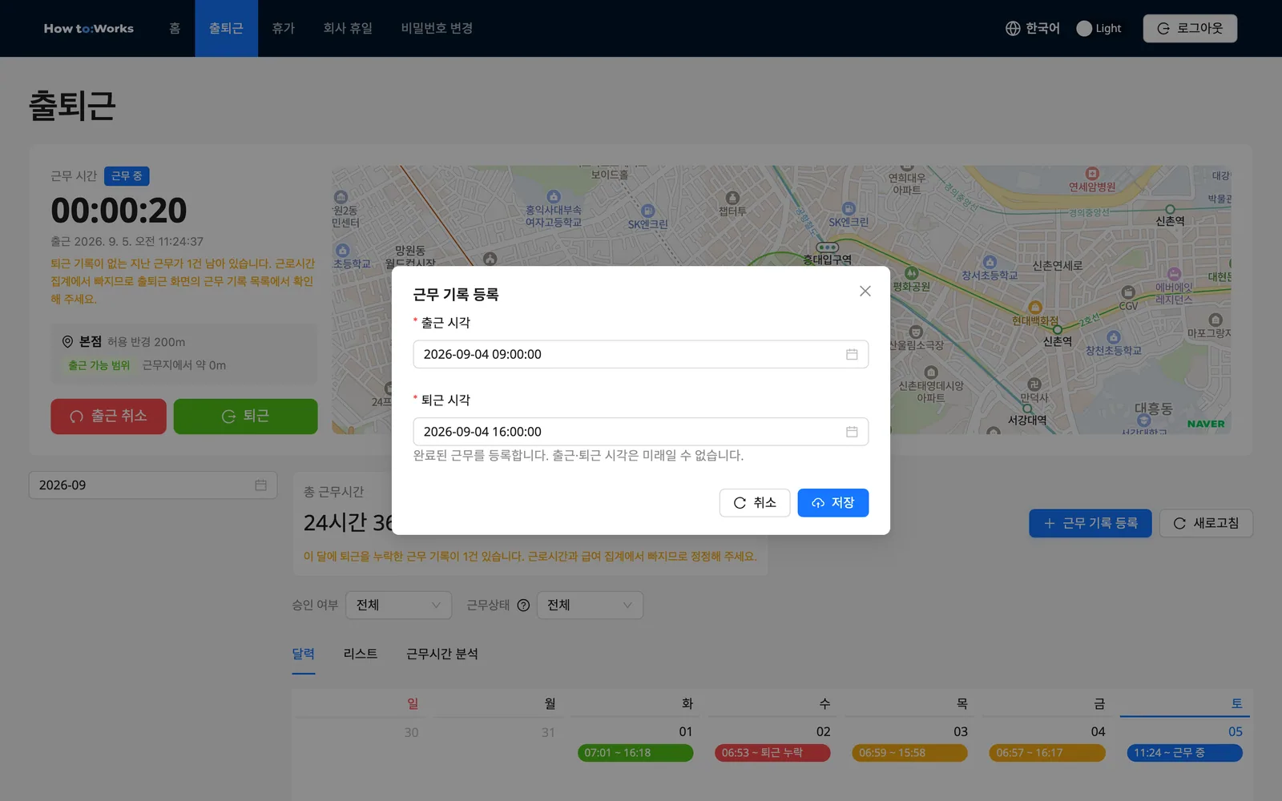Switch to the 근무시간 분석 tab
Viewport: 1282px width, 801px height.
point(442,654)
